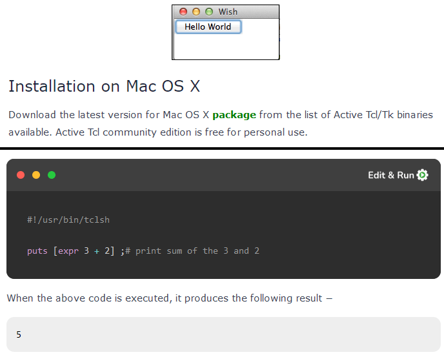Click the output box showing 5

(223, 334)
